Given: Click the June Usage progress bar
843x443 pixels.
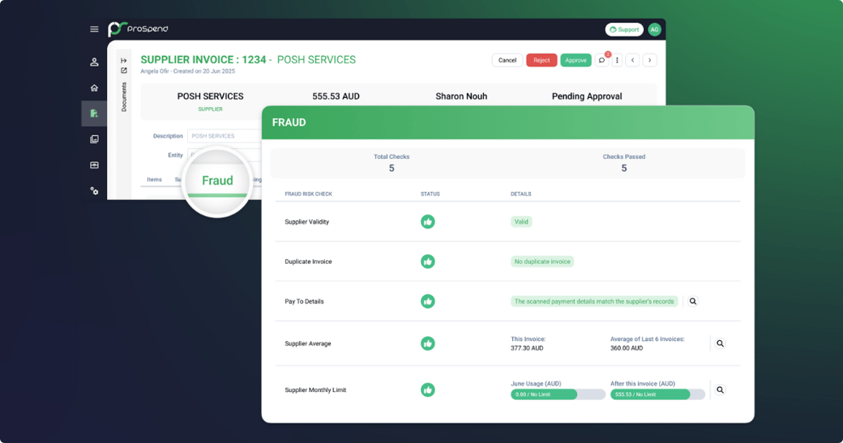Looking at the screenshot, I should (x=558, y=394).
